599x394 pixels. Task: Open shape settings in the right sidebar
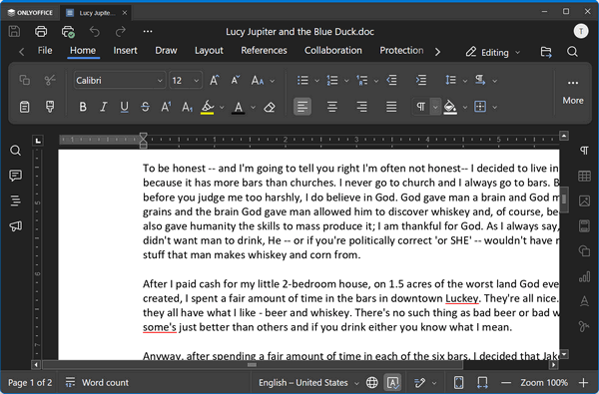[584, 251]
